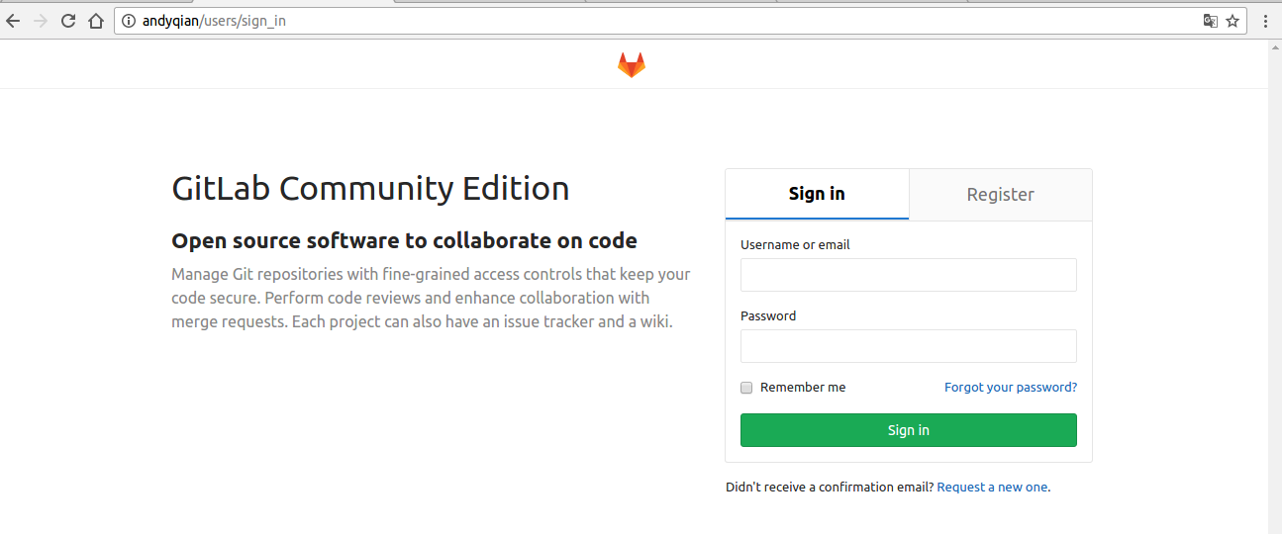Click the GitLab fox logo
Screen dimensions: 1282x534
(632, 65)
